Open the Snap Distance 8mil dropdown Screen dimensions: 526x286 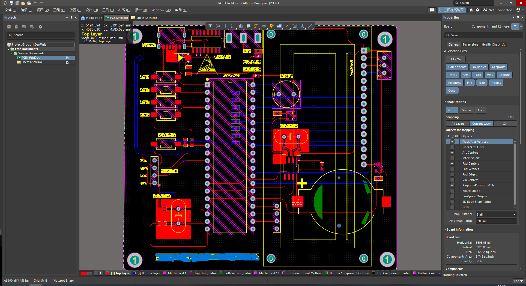pyautogui.click(x=496, y=214)
